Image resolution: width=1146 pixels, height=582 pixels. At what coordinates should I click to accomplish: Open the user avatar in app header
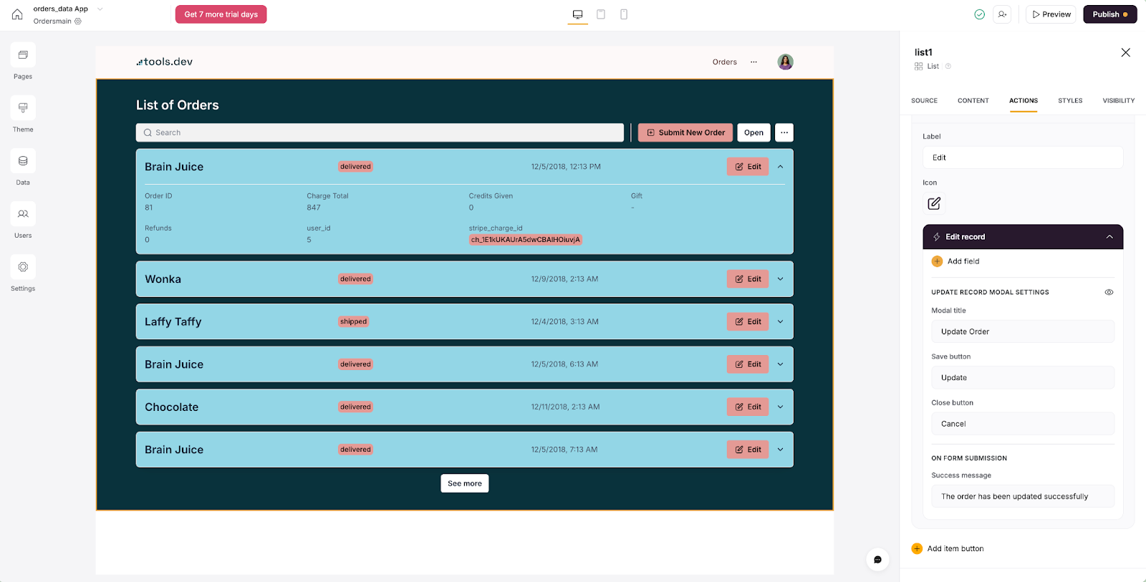pos(786,62)
